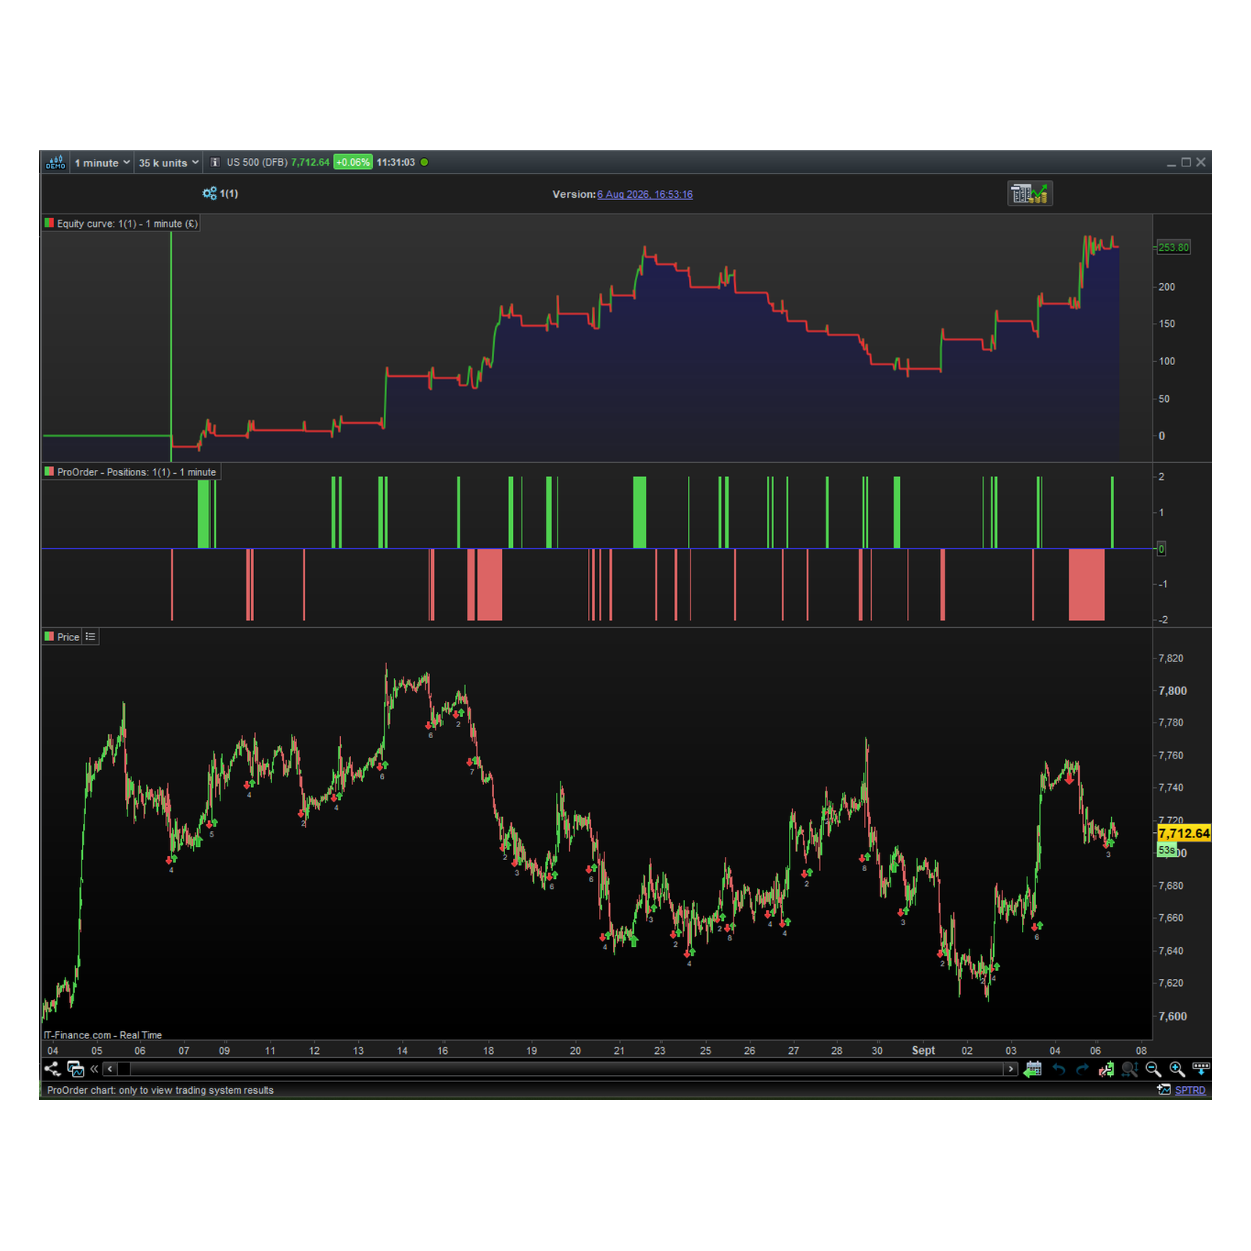
Task: Click the instrument info icon
Action: 215,163
